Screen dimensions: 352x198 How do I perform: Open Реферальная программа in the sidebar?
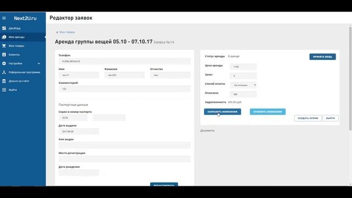[x=24, y=72]
